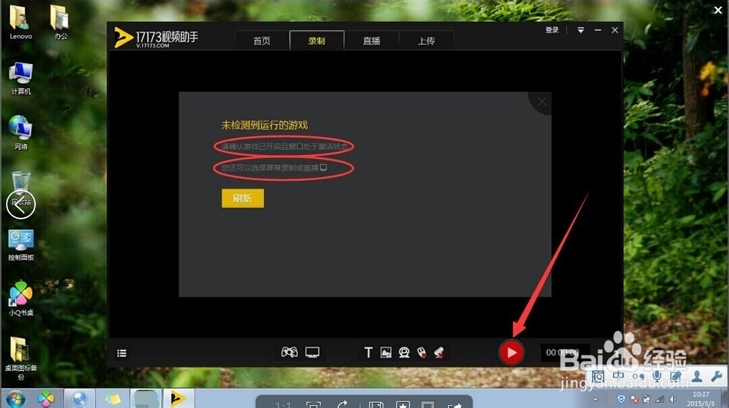Image resolution: width=729 pixels, height=408 pixels.
Task: Select the 桌面图标备份 desktop folder
Action: point(21,358)
